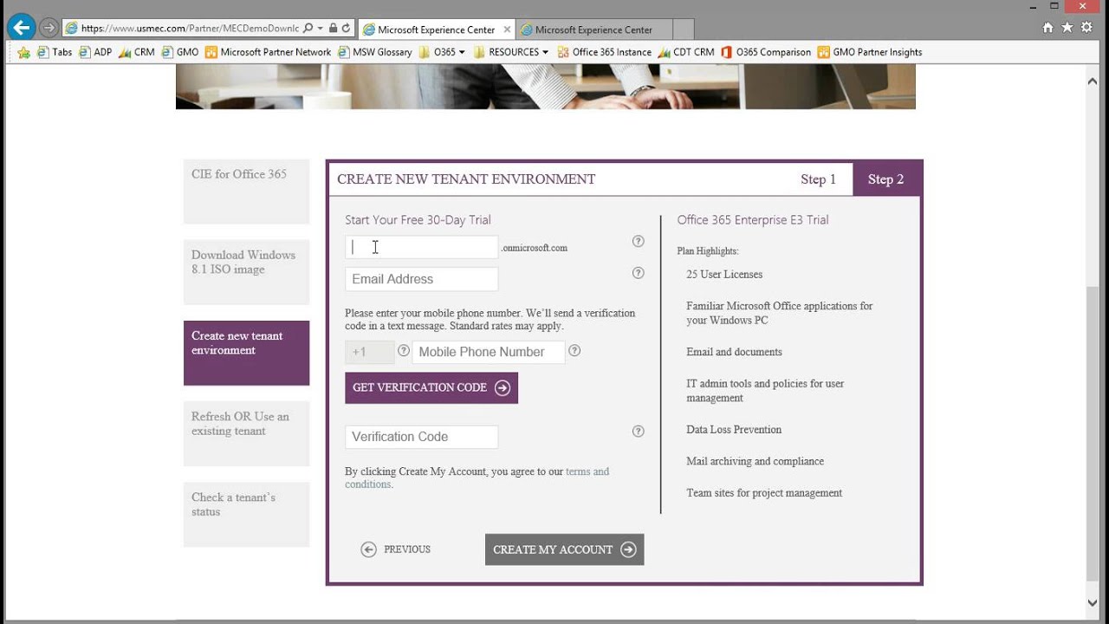Click the lock security icon in address bar

click(334, 29)
